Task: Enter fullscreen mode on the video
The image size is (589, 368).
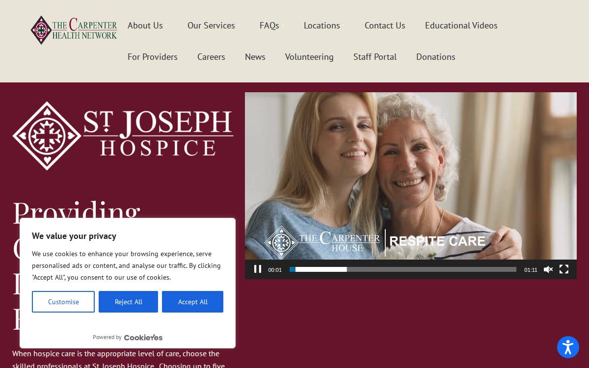Action: (564, 269)
